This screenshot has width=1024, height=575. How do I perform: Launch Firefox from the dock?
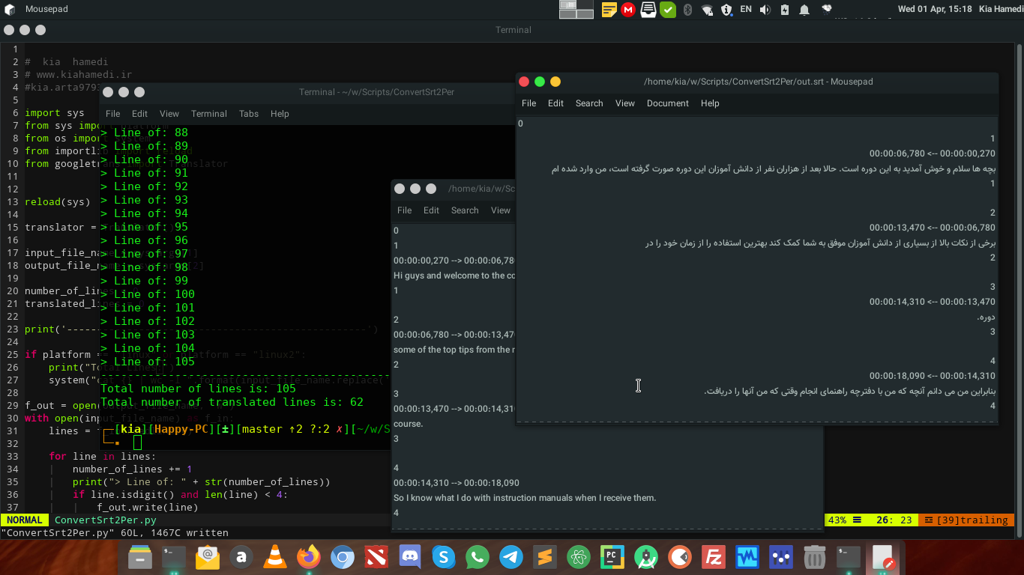pyautogui.click(x=309, y=557)
